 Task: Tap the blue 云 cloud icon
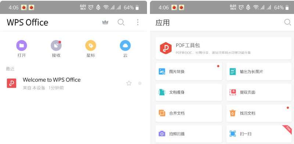[125, 46]
